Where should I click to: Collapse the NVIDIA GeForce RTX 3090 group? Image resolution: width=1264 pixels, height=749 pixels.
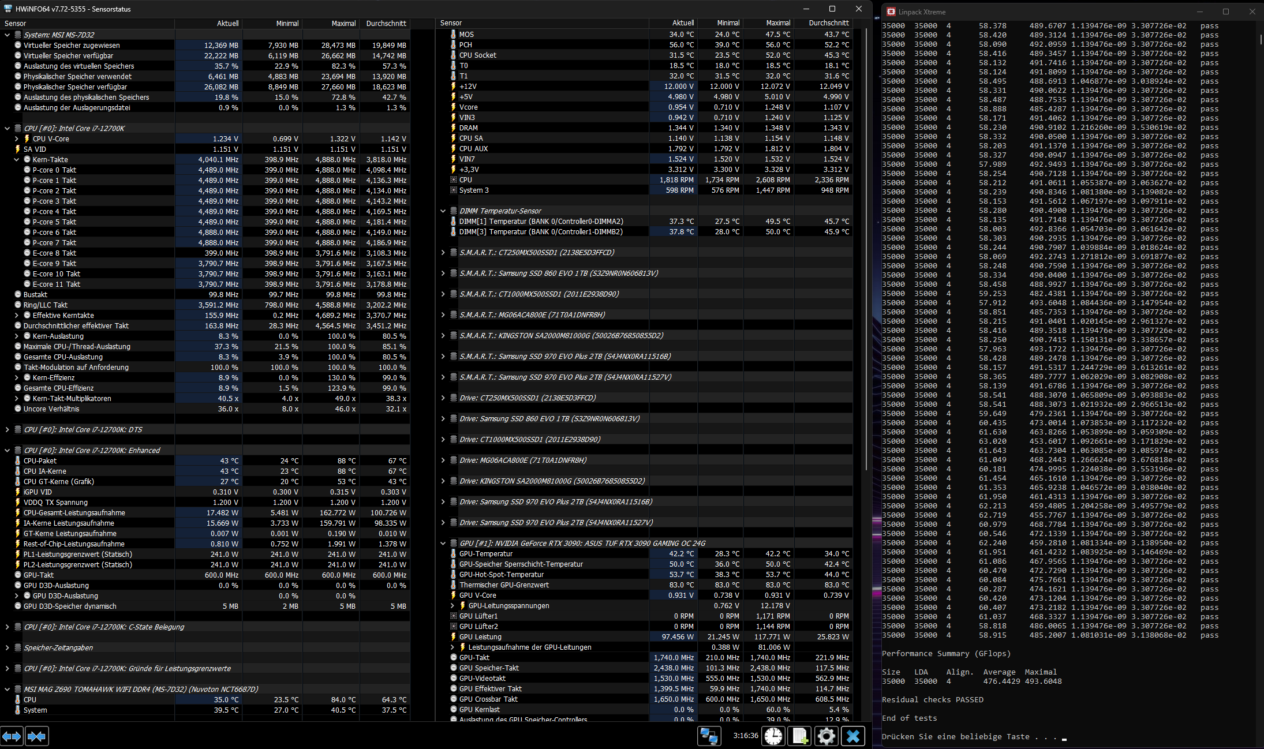tap(443, 544)
